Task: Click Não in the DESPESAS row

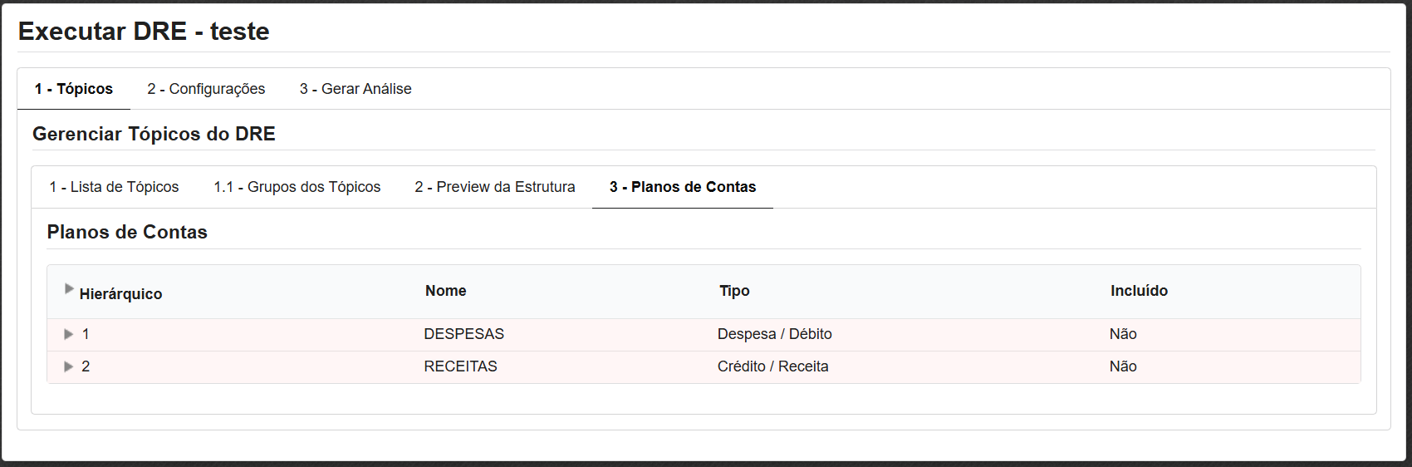Action: point(1123,334)
